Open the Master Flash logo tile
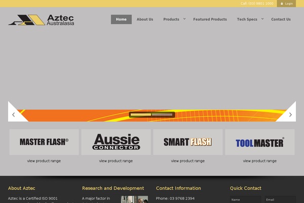This screenshot has height=203, width=304. click(44, 142)
